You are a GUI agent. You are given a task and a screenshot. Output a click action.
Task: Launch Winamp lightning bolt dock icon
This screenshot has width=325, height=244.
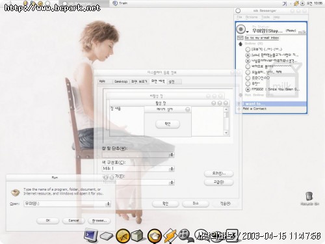(x=170, y=236)
